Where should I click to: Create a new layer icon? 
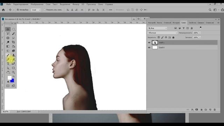click(x=210, y=110)
